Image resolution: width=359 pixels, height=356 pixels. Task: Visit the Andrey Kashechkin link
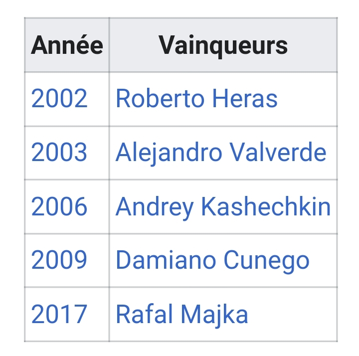pos(223,206)
